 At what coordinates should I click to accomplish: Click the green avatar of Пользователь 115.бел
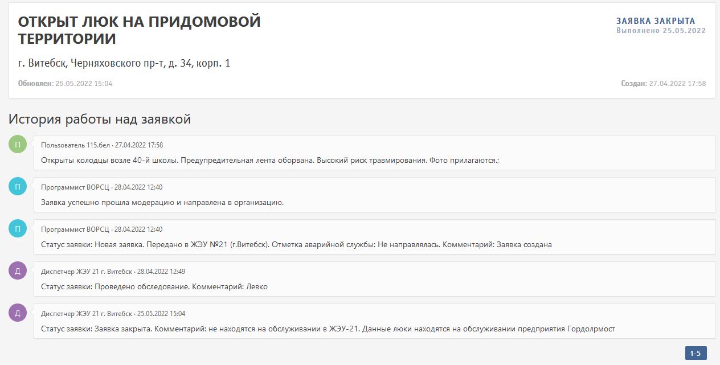pyautogui.click(x=18, y=145)
